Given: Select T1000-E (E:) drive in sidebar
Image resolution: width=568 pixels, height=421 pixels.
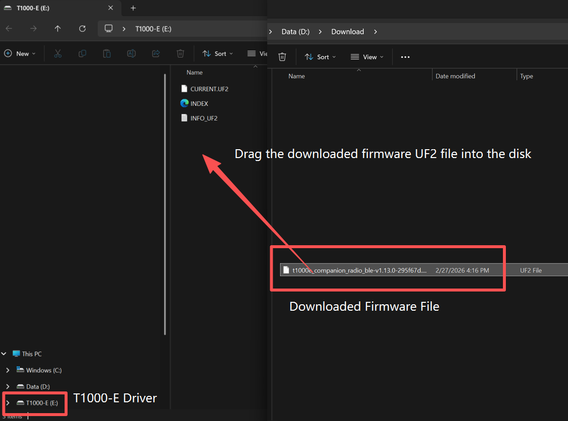Looking at the screenshot, I should tap(41, 403).
